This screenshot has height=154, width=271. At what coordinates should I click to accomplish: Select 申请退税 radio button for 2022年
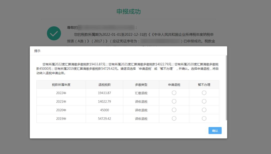pos(174,93)
